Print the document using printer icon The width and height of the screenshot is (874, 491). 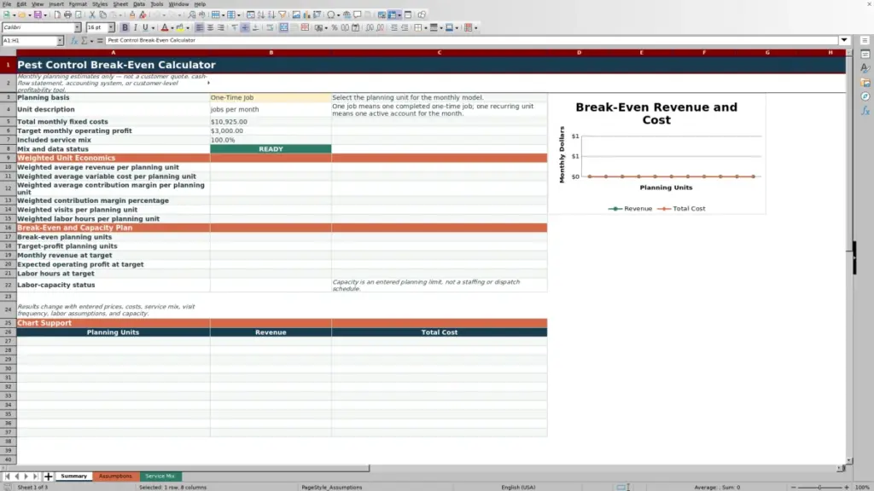pyautogui.click(x=67, y=14)
